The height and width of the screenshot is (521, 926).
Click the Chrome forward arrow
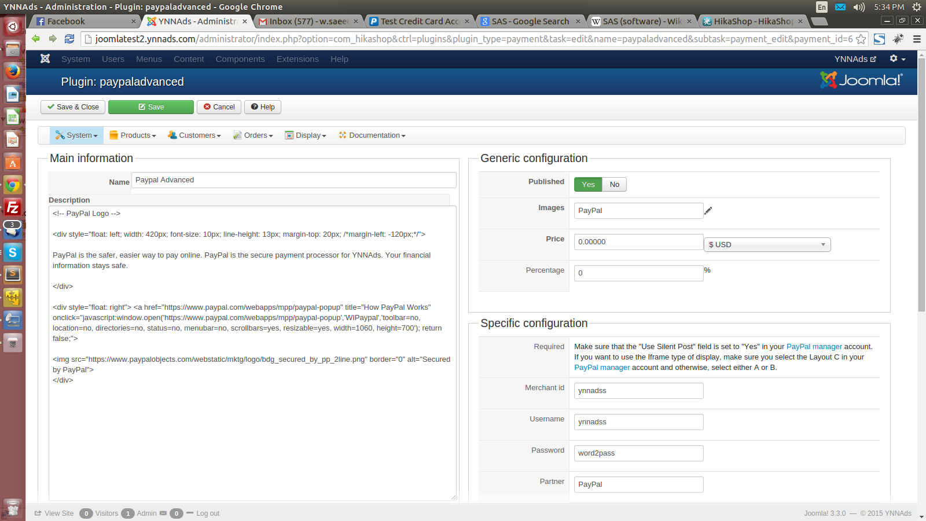(x=53, y=39)
